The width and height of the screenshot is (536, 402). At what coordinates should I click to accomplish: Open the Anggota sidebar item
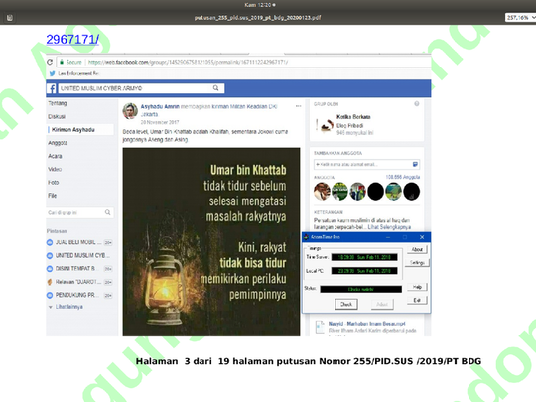58,143
